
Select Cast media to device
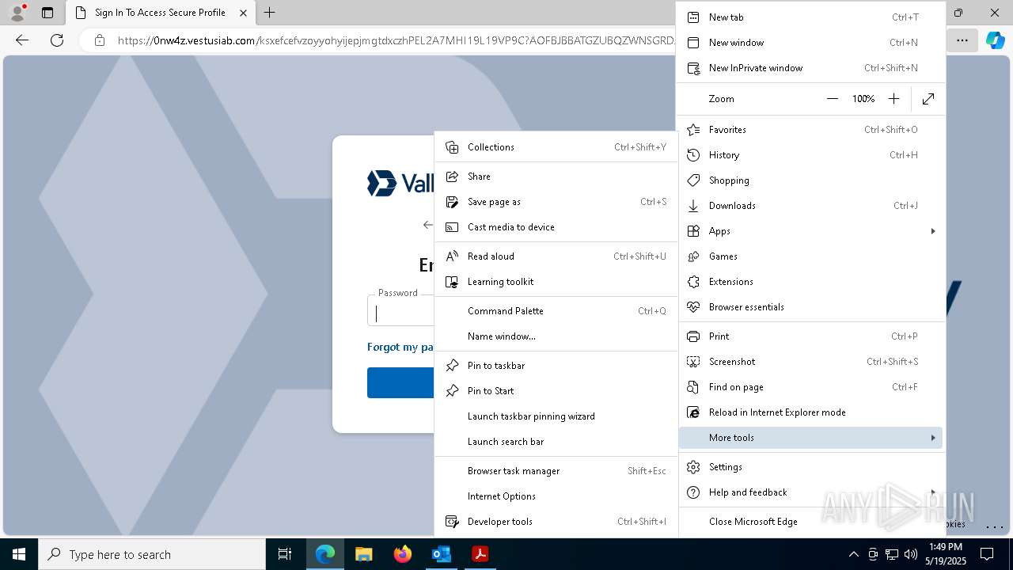pyautogui.click(x=556, y=227)
